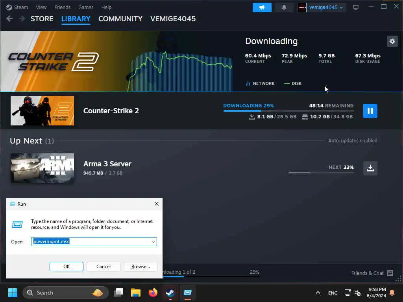Click the user avatar next to vemige4045

tap(302, 7)
